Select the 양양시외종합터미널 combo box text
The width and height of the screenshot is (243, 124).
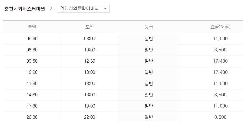pyautogui.click(x=79, y=8)
